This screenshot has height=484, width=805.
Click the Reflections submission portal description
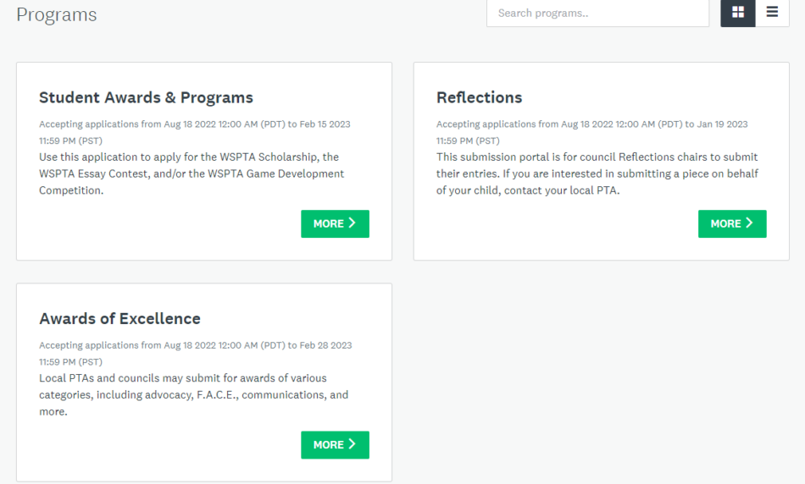(597, 173)
